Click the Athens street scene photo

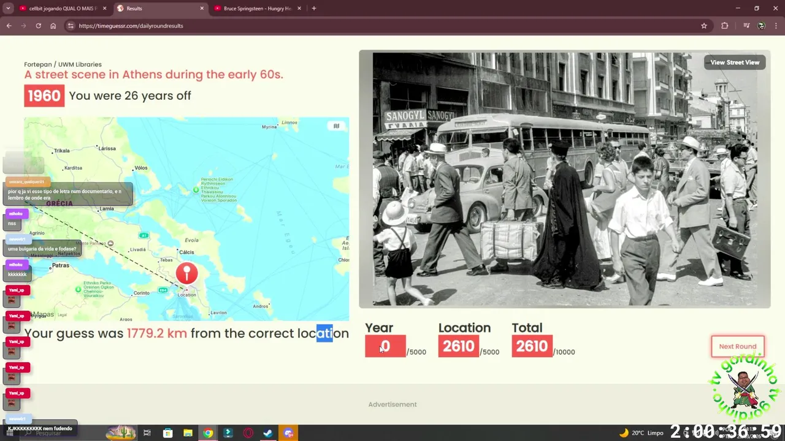(564, 179)
